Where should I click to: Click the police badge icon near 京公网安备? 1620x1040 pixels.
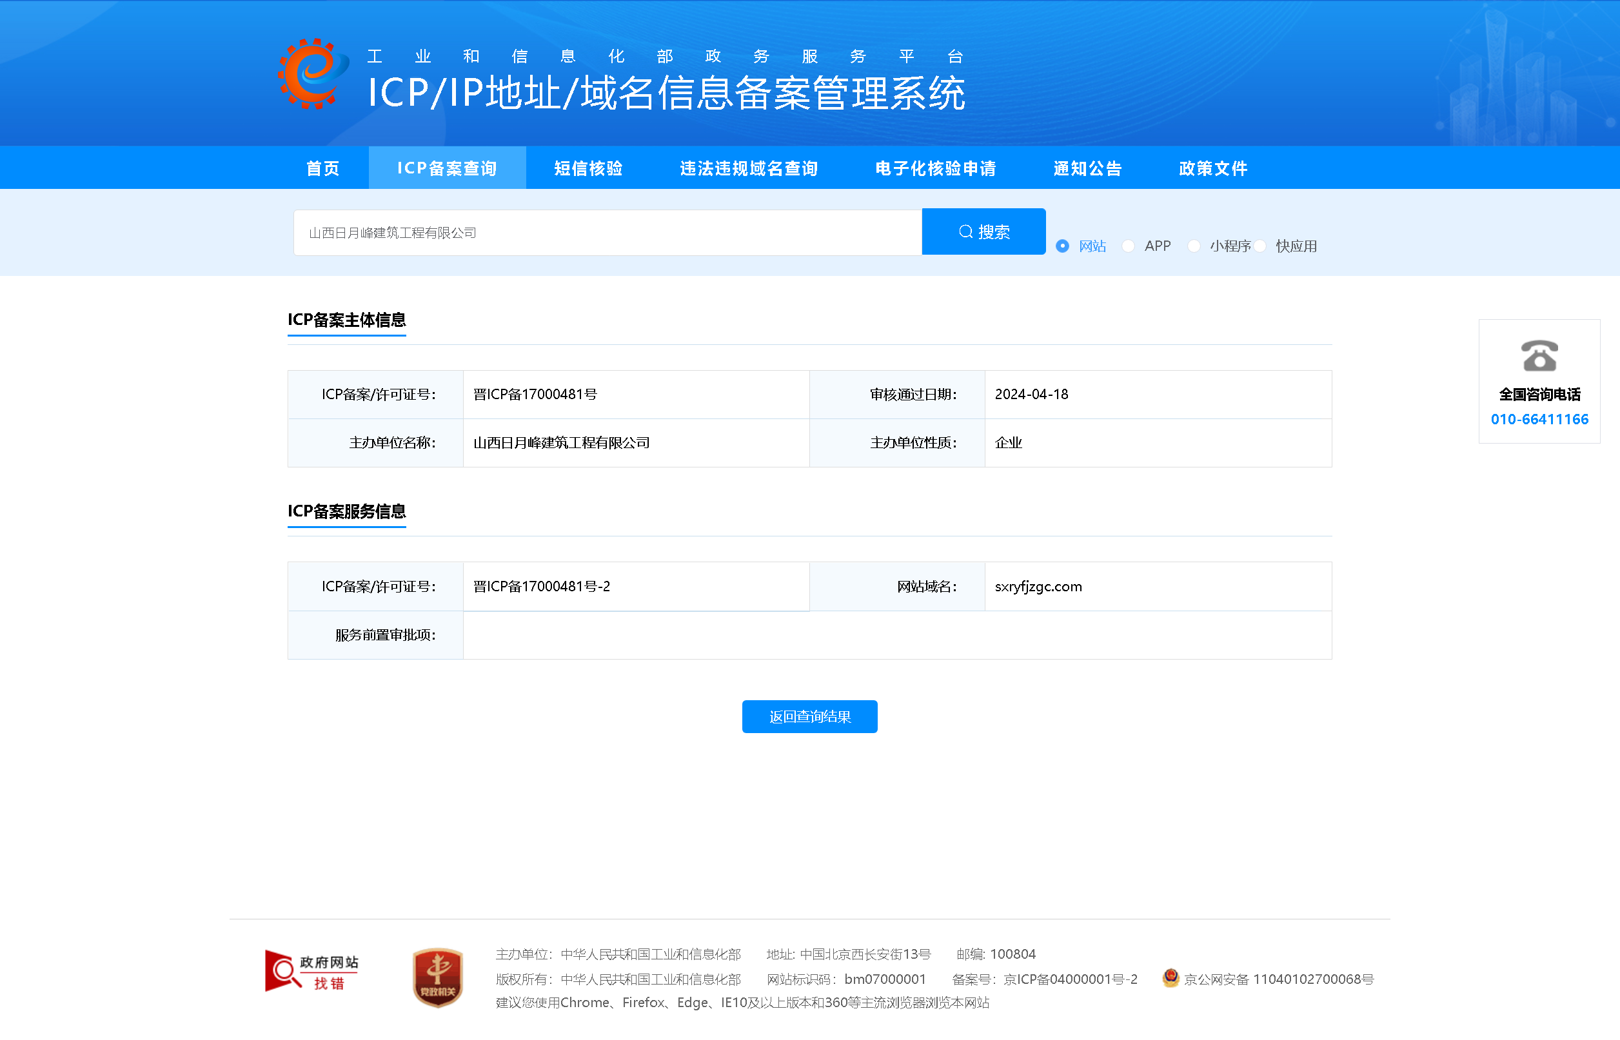pyautogui.click(x=1171, y=977)
